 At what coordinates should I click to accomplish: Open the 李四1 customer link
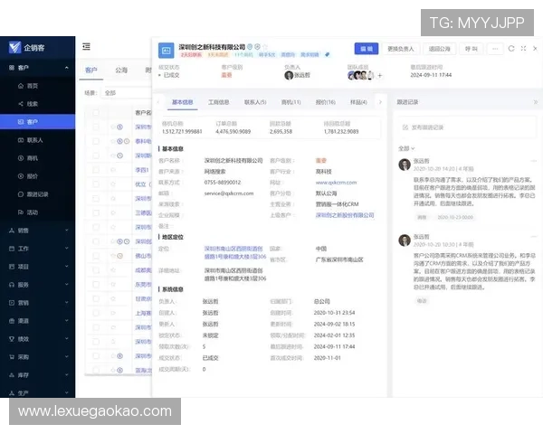pyautogui.click(x=142, y=170)
